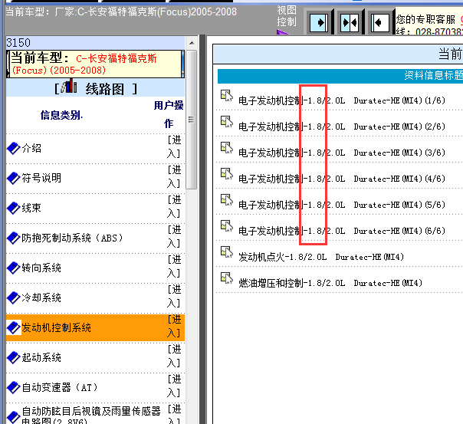Open 电子发动机控制 Duratec-HE (5/6) diagram
The width and height of the screenshot is (463, 424).
(x=342, y=205)
